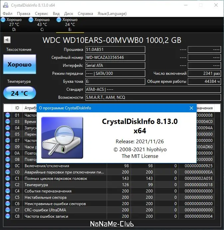This screenshot has height=230, width=224.
Task: Click the 24 °C temperature button
Action: coord(20,93)
